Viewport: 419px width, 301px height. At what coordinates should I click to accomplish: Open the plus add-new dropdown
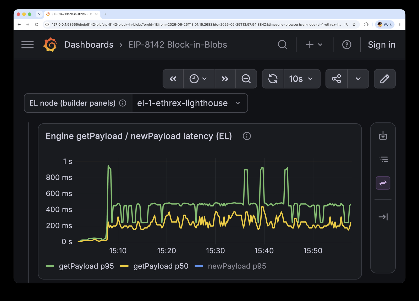pyautogui.click(x=314, y=45)
